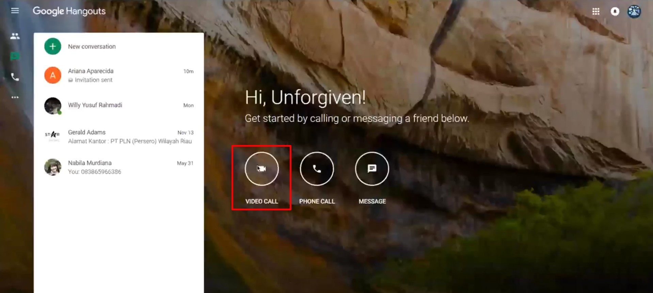Click the 'Hi, Unforgiven!' greeting
Screen dimensions: 653x293
click(x=305, y=98)
